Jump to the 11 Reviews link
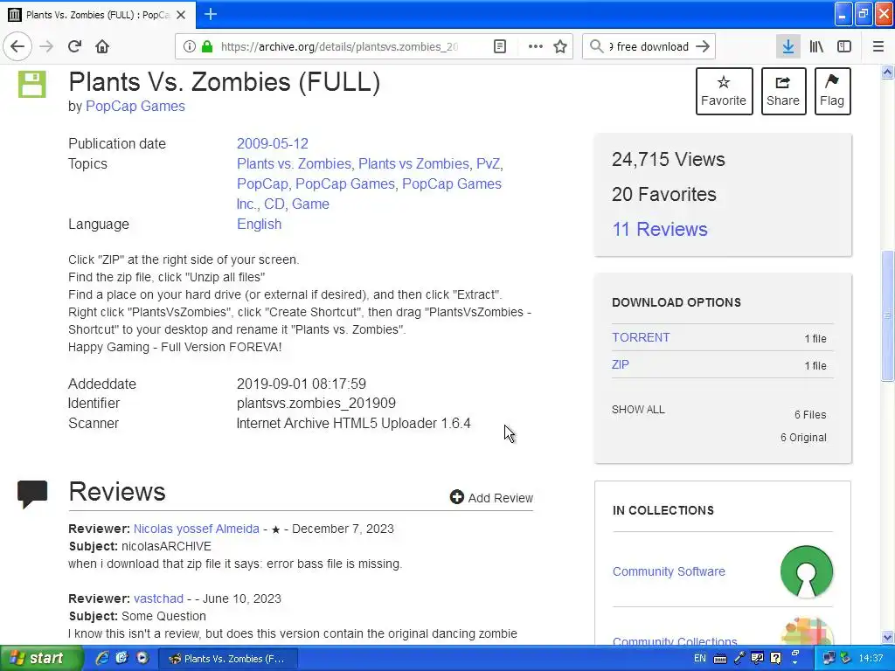 [x=660, y=230]
